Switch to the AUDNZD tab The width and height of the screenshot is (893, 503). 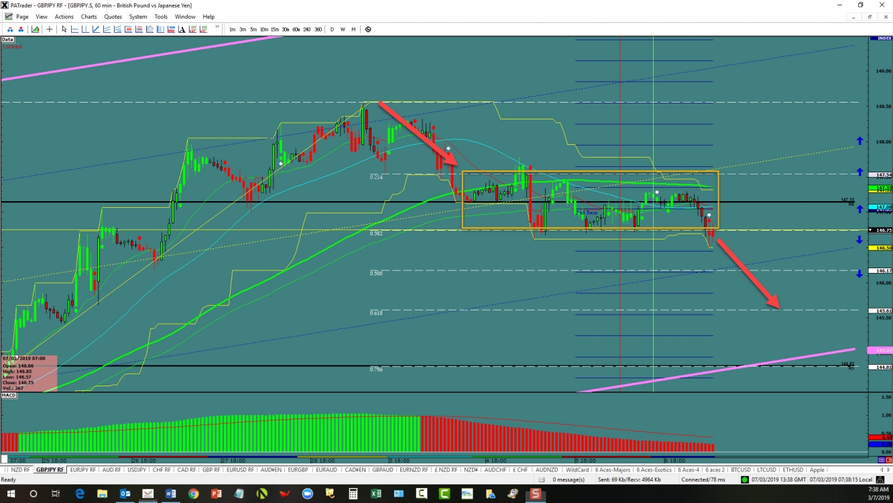coord(546,469)
